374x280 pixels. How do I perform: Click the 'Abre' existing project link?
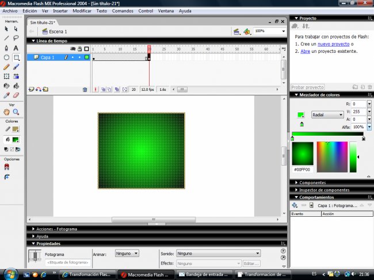(305, 51)
